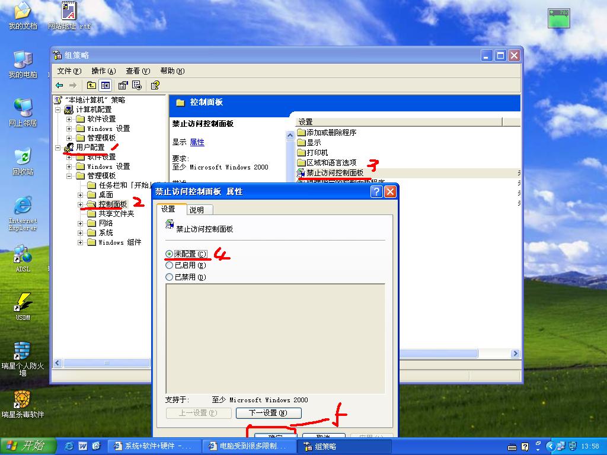The width and height of the screenshot is (607, 455).
Task: Click 属性 link in description pane
Action: (x=197, y=142)
